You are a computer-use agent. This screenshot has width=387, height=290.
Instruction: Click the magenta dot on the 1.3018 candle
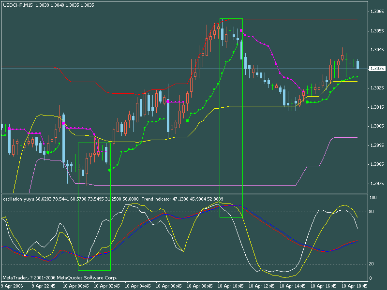(x=168, y=101)
